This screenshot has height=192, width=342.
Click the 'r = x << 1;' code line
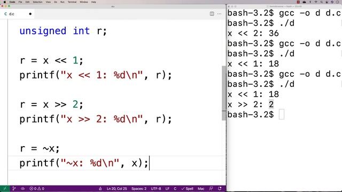[x=51, y=60]
